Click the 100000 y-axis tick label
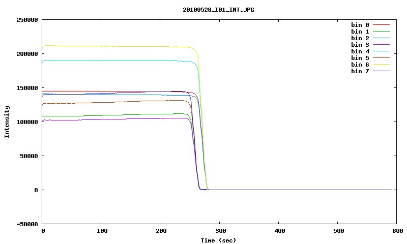Viewport: 407px width, 244px height. [x=27, y=122]
